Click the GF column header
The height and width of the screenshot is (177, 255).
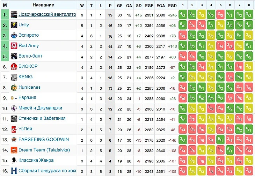click(120, 5)
